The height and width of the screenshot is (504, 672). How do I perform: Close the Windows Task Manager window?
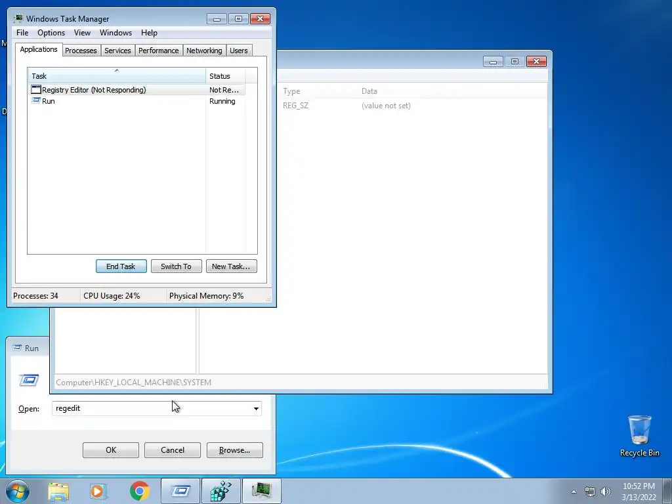(260, 19)
